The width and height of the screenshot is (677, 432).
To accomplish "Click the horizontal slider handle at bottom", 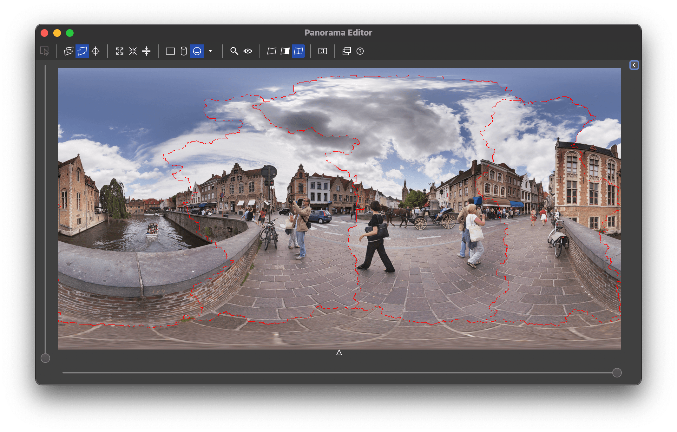I will point(617,373).
